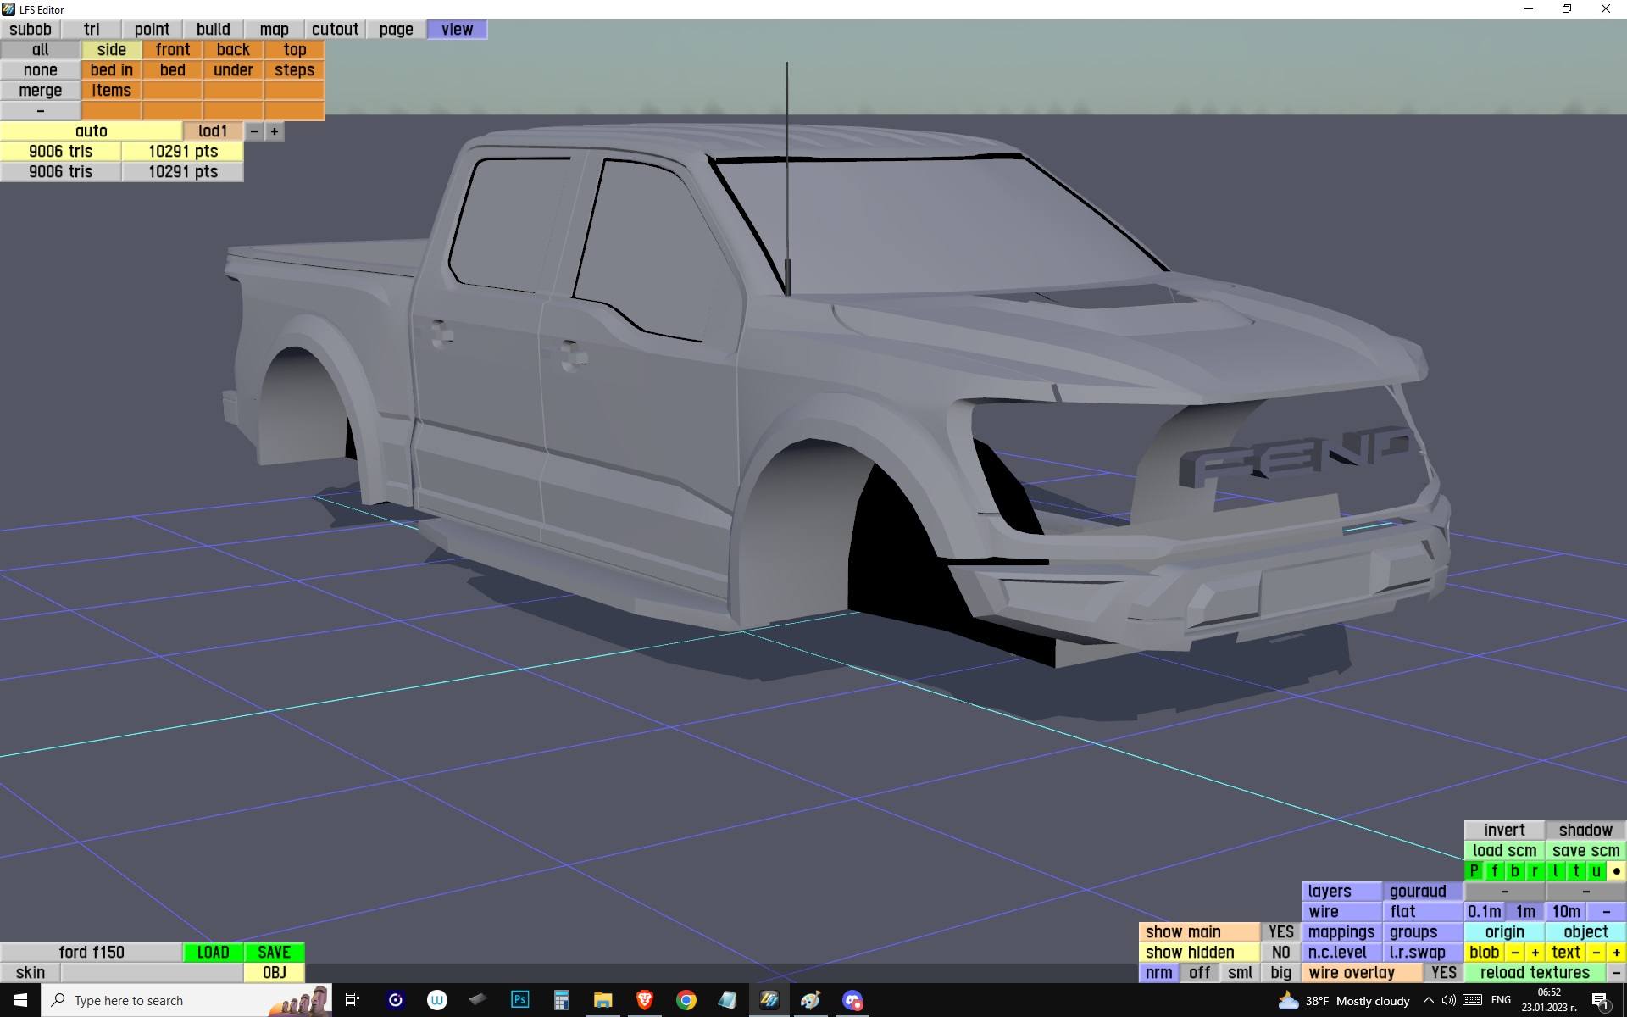Viewport: 1627px width, 1017px height.
Task: Open Photoshop from the taskbar
Action: click(519, 1000)
